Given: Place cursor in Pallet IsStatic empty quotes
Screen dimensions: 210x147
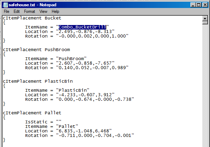Looking at the screenshot, I should click(59, 122).
